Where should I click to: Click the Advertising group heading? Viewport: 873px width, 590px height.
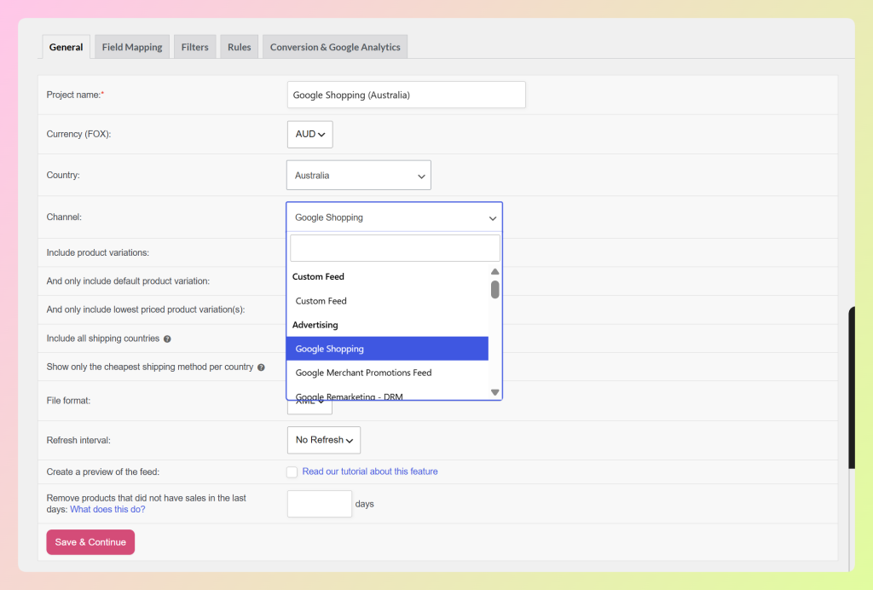coord(315,325)
